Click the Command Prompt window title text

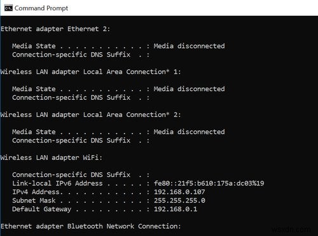[x=41, y=8]
